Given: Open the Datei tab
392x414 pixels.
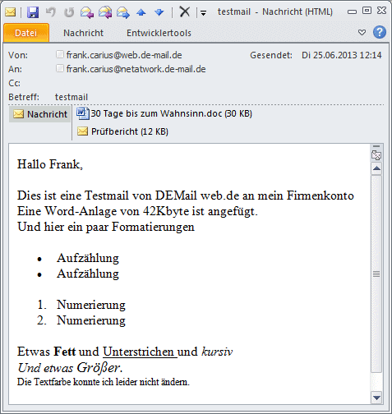Looking at the screenshot, I should pyautogui.click(x=26, y=33).
